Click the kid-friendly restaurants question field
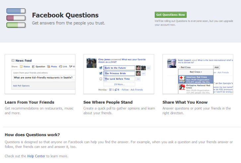The height and width of the screenshot is (163, 241). (43, 78)
